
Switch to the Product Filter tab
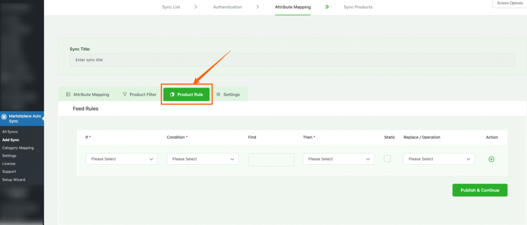pyautogui.click(x=139, y=95)
